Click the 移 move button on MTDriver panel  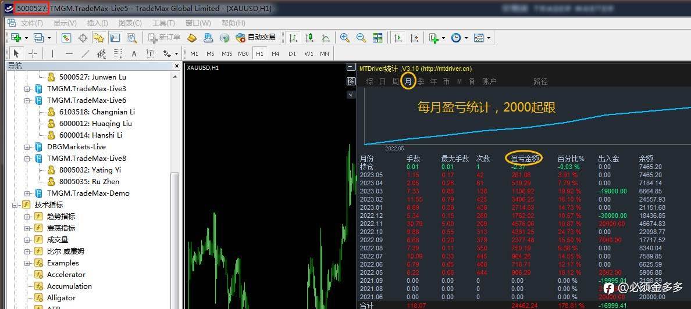tap(351, 81)
